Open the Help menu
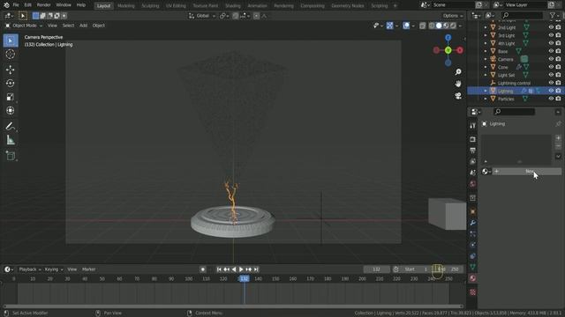Viewport: 565px width, 317px height. (x=81, y=5)
